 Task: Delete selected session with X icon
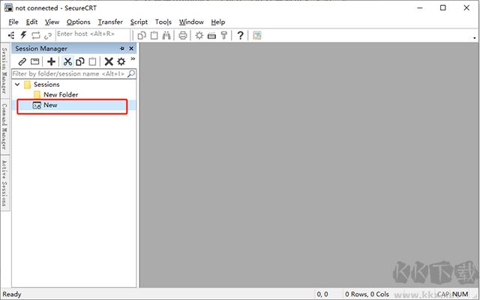click(x=109, y=61)
